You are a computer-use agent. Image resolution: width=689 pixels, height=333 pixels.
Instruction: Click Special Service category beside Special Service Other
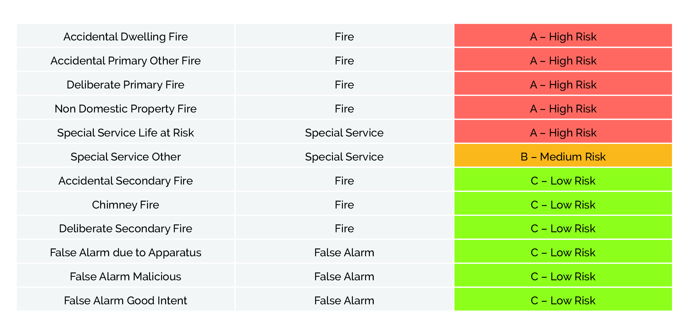click(344, 156)
